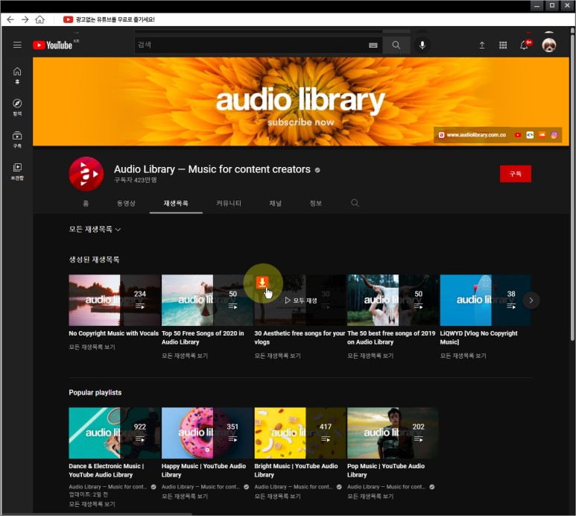Viewport: 576px width, 516px height.
Task: Open www.audiolibrary.com.co banner link
Action: pos(476,135)
